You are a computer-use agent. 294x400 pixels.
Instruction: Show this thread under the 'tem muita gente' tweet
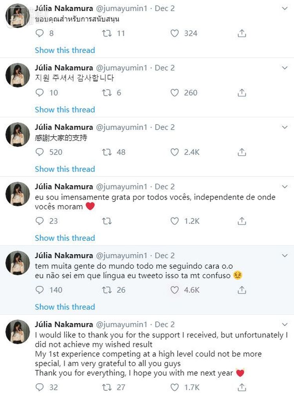pos(65,307)
